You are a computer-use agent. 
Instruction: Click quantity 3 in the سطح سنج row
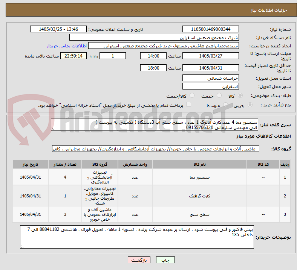(x=65, y=214)
